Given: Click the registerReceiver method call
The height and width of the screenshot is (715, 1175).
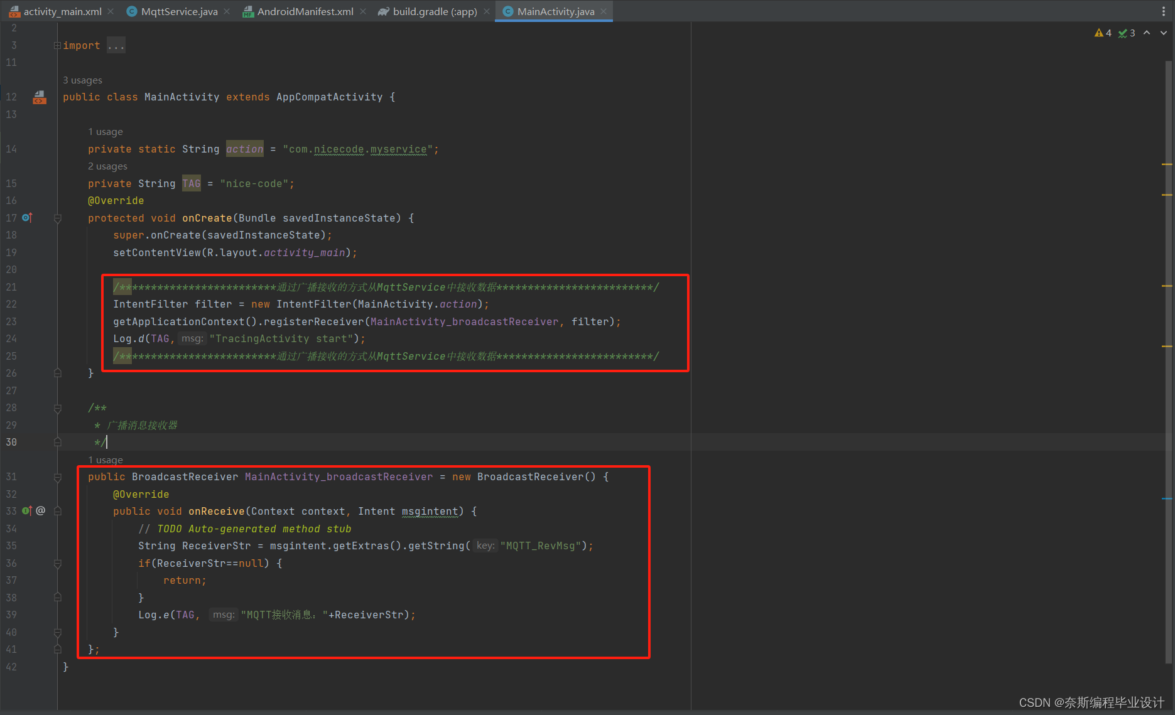Looking at the screenshot, I should [x=314, y=321].
